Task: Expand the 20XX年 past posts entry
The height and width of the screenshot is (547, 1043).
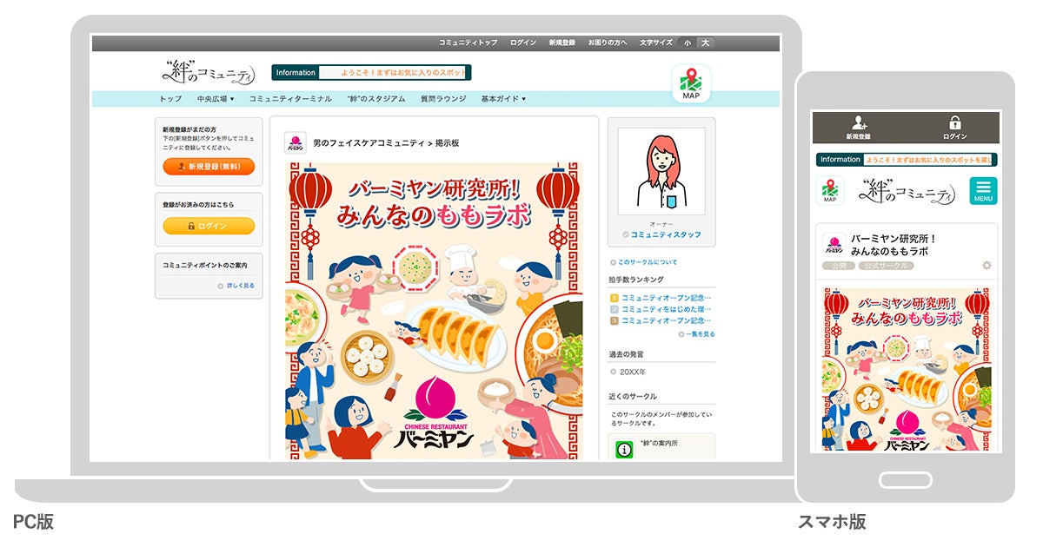Action: 633,371
